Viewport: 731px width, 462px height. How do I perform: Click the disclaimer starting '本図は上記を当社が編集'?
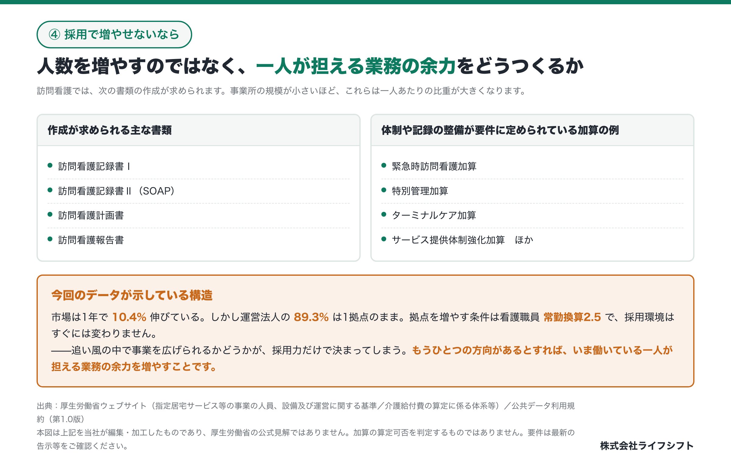coord(306,439)
